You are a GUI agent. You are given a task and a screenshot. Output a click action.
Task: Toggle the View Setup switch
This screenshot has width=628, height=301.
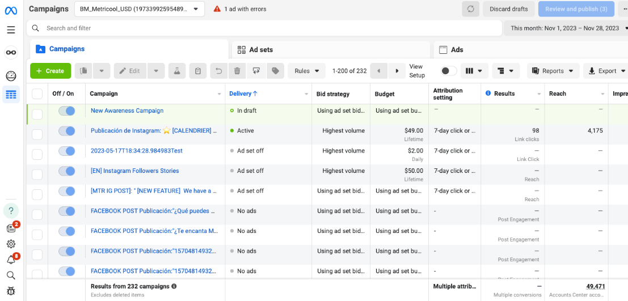pyautogui.click(x=448, y=71)
